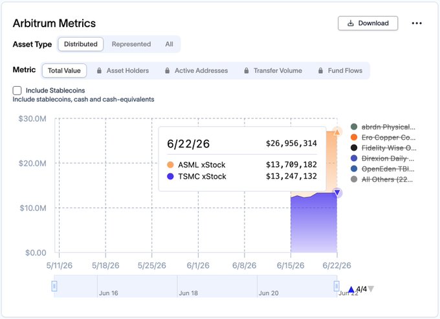Go to previous legend page with blue up arrow
This screenshot has height=319, width=440.
(351, 289)
